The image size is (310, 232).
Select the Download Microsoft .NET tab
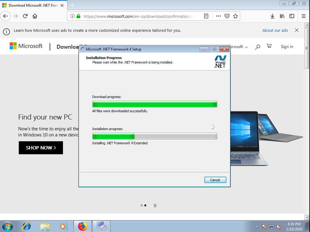(34, 5)
